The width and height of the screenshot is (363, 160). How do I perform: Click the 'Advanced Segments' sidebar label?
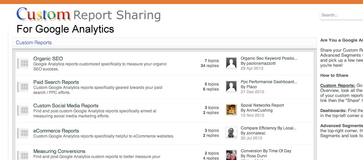coord(341,126)
